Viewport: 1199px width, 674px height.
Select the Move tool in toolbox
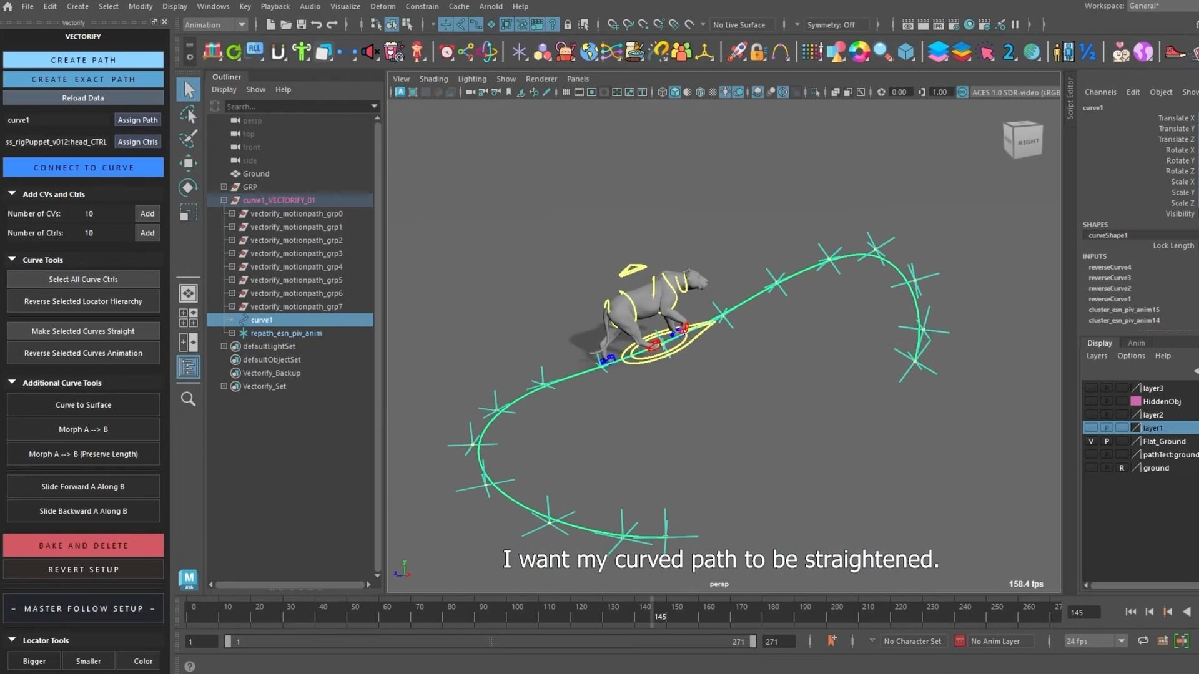coord(188,164)
